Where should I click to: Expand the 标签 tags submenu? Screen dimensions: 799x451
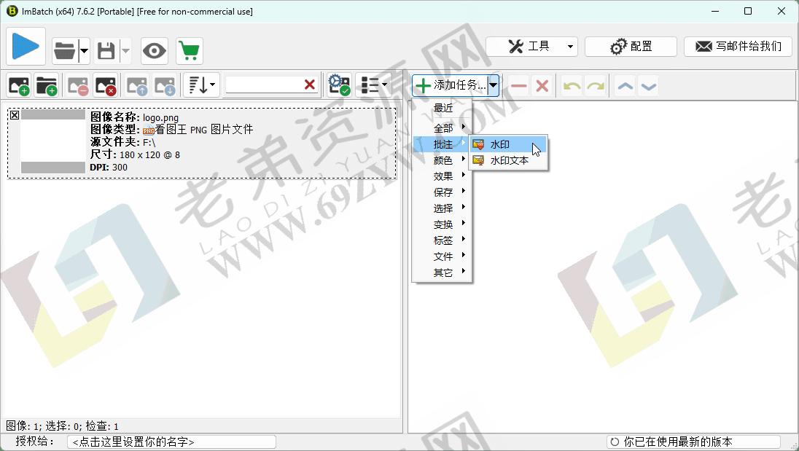(x=443, y=240)
